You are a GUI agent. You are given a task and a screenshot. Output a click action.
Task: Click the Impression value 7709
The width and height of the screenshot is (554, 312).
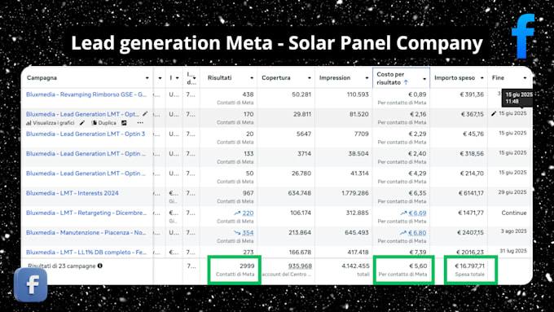pyautogui.click(x=362, y=134)
